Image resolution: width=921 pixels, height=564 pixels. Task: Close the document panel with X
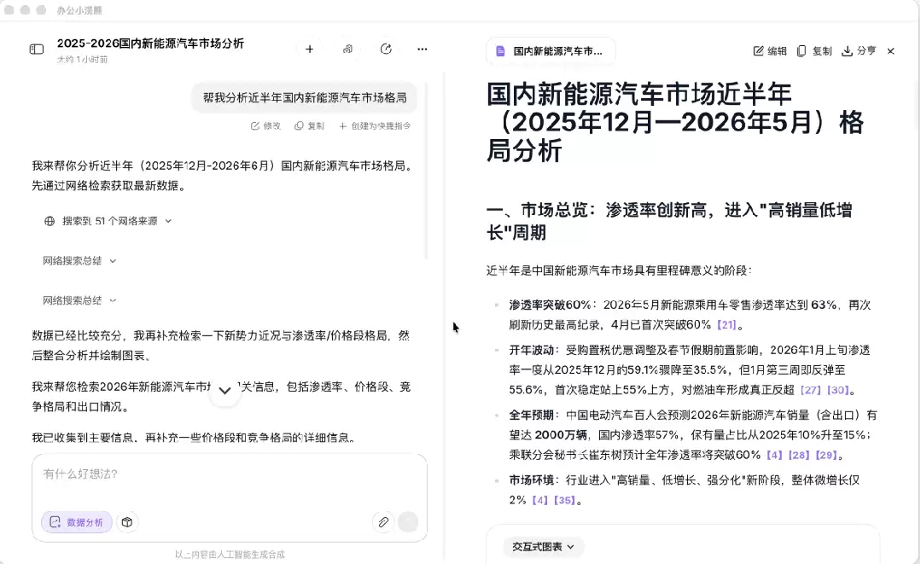pos(890,51)
